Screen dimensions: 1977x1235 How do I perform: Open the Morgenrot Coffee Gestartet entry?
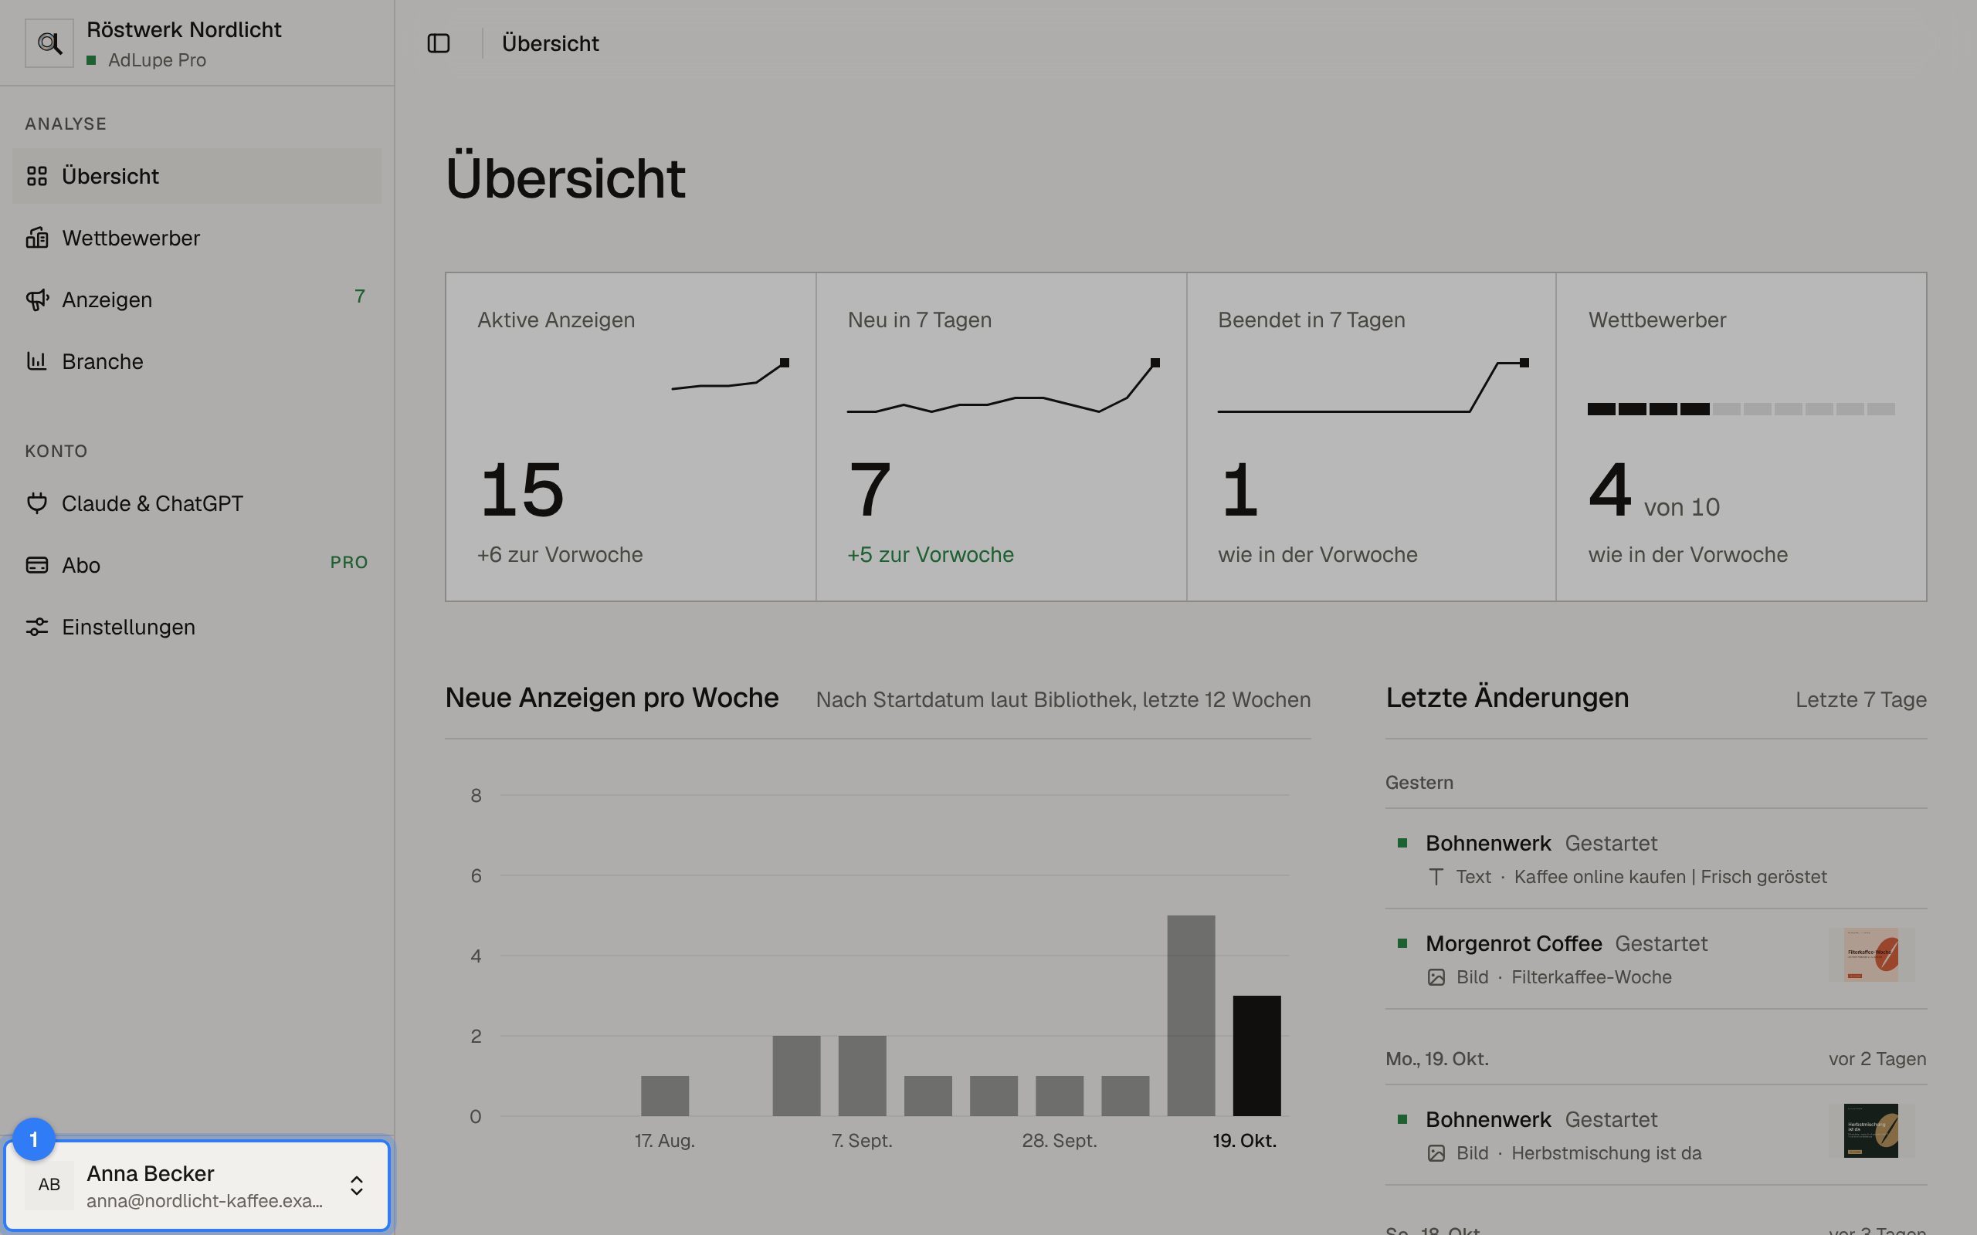coord(1656,959)
